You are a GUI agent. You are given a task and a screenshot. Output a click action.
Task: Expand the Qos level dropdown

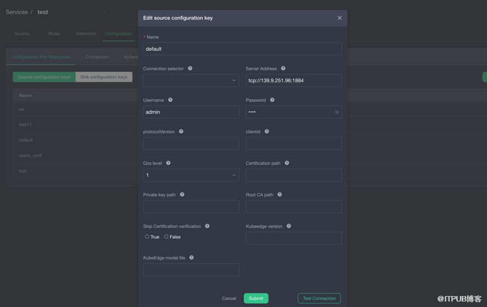point(191,175)
